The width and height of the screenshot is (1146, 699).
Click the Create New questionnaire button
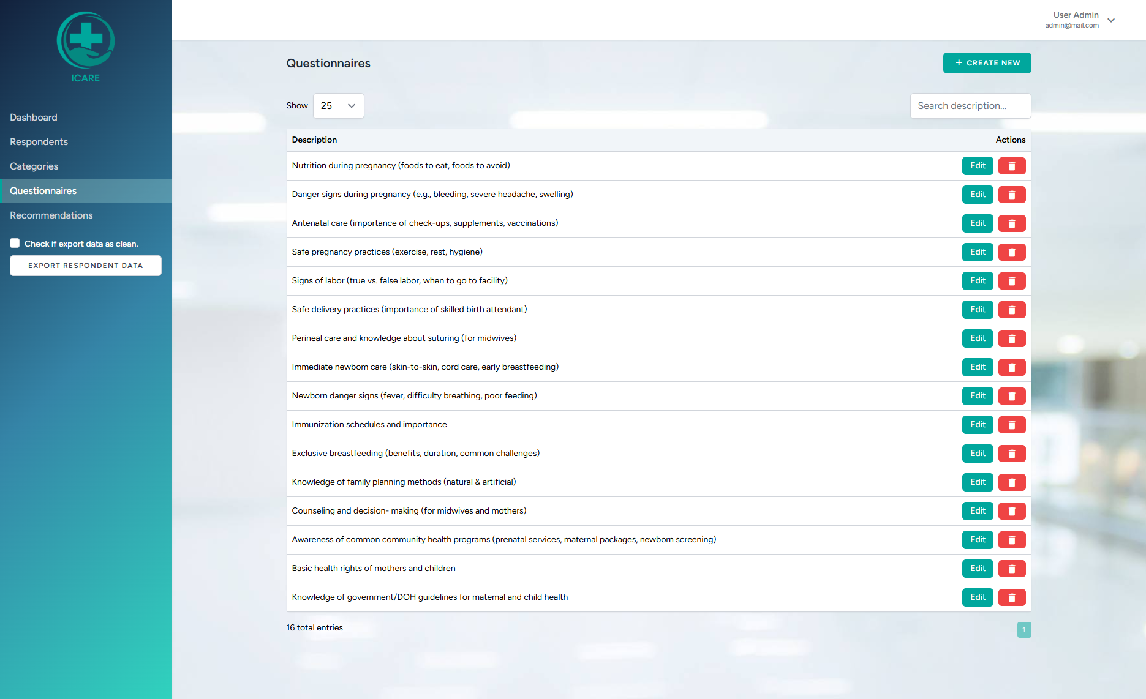pos(987,62)
